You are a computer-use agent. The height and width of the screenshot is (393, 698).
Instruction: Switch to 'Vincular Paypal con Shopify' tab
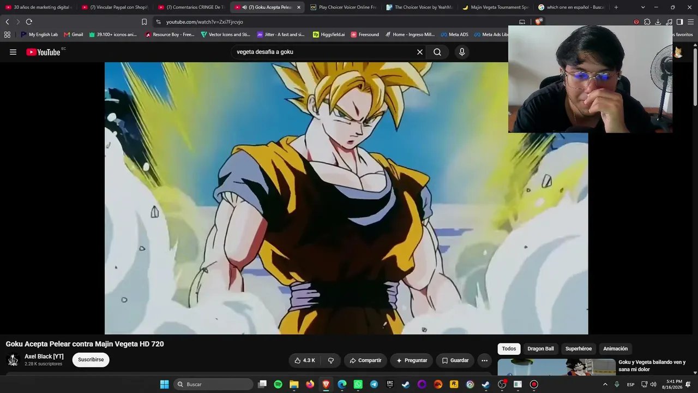click(x=115, y=7)
